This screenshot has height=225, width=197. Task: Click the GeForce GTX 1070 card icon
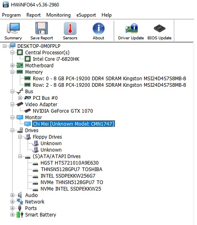pos(28,111)
